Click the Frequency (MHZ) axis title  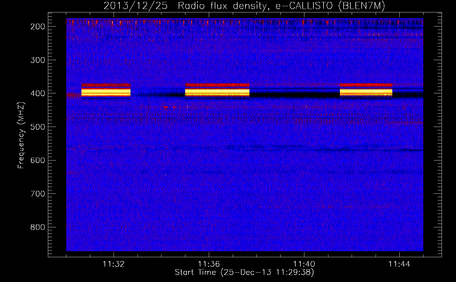coord(21,135)
